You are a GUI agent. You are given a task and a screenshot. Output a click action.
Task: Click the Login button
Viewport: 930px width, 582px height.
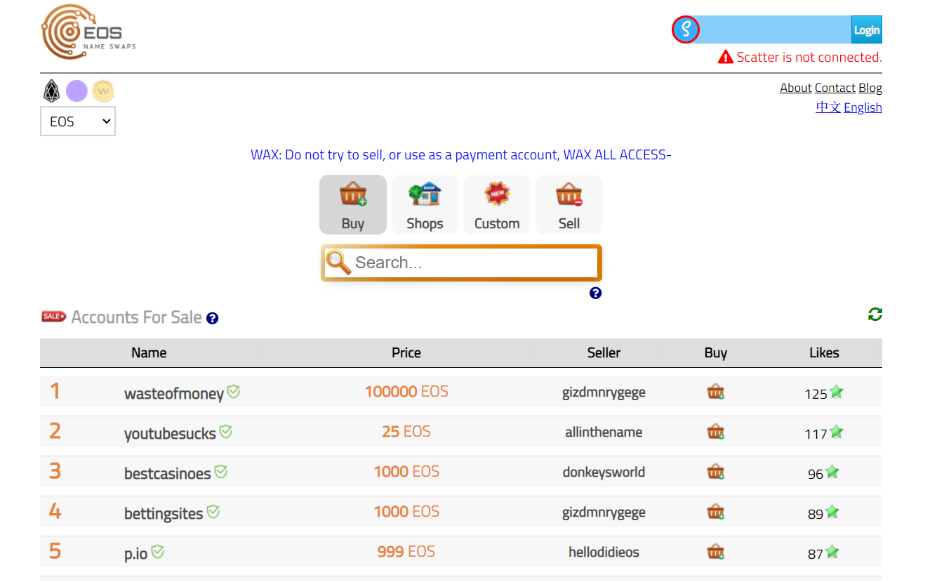tap(867, 30)
